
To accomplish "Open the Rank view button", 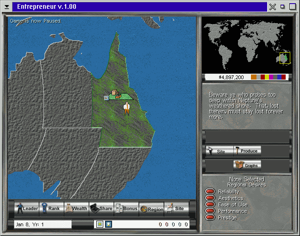I will tap(52, 209).
